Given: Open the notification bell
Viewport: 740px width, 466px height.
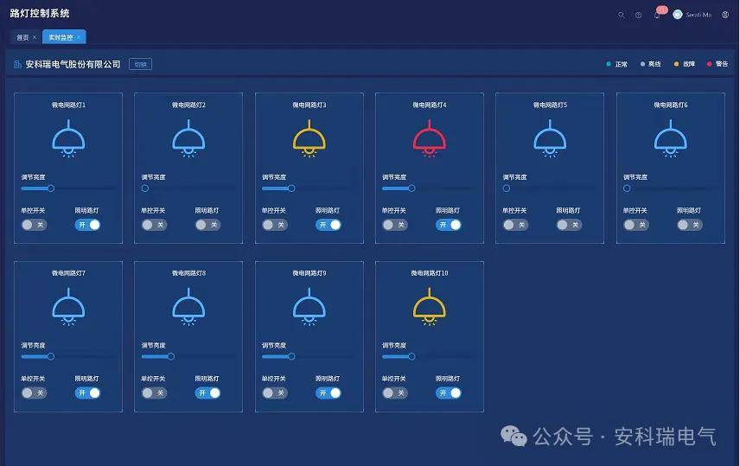Looking at the screenshot, I should click(657, 15).
